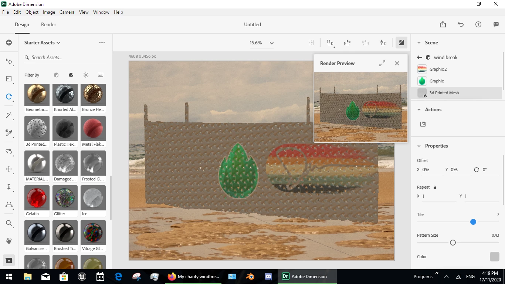Open the Color swatch picker
505x284 pixels.
494,257
